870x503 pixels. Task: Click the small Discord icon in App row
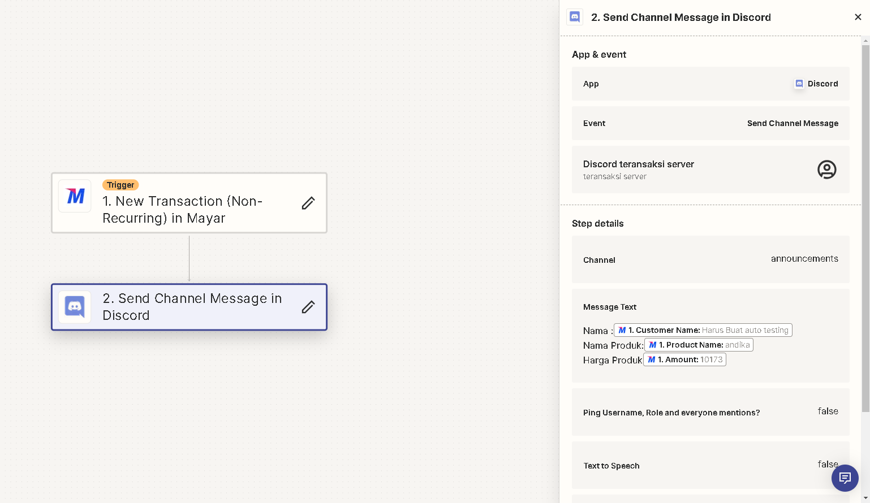click(x=799, y=84)
